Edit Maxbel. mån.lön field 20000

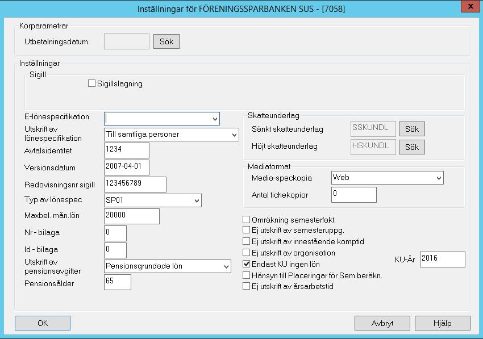pos(132,216)
